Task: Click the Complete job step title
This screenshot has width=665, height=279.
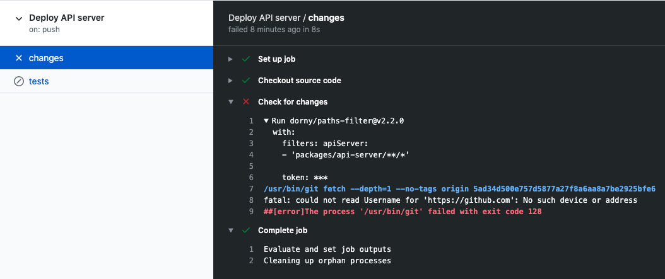Action: (x=283, y=231)
